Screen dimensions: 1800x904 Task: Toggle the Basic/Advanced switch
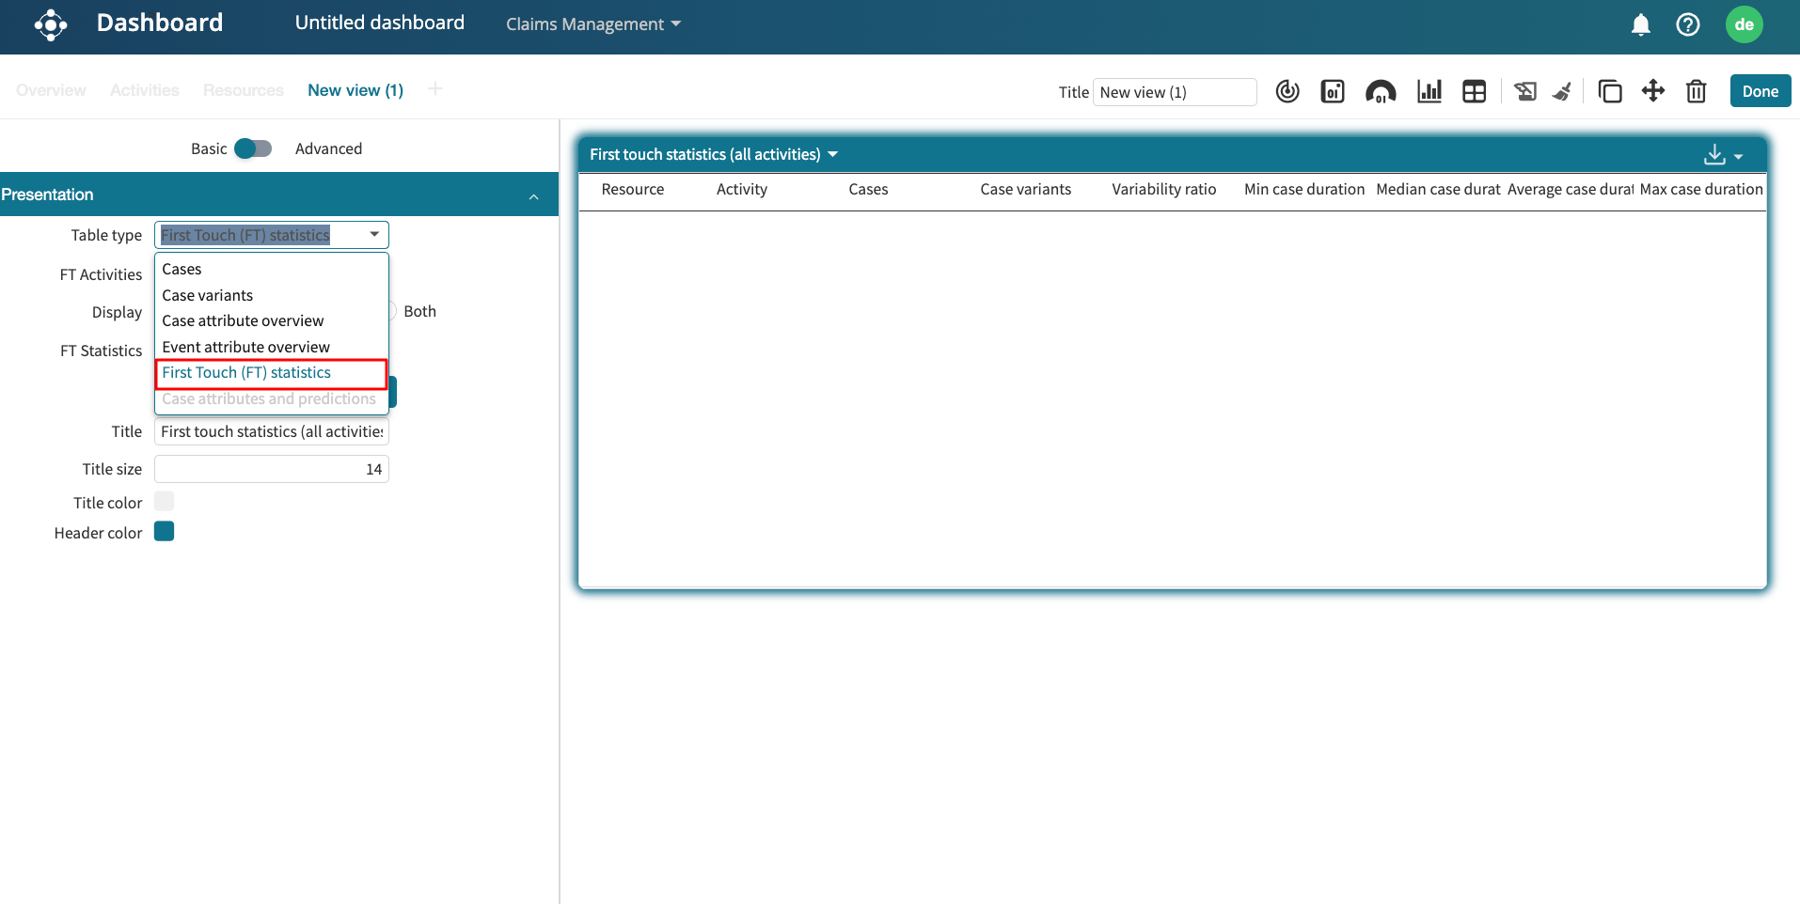(x=253, y=148)
